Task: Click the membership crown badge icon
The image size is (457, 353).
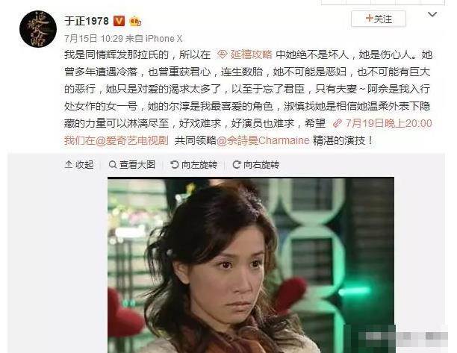Action: point(135,22)
